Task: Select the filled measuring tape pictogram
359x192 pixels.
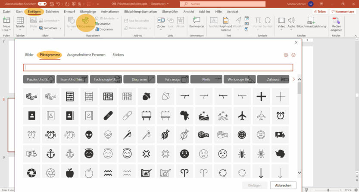Action: point(204,135)
